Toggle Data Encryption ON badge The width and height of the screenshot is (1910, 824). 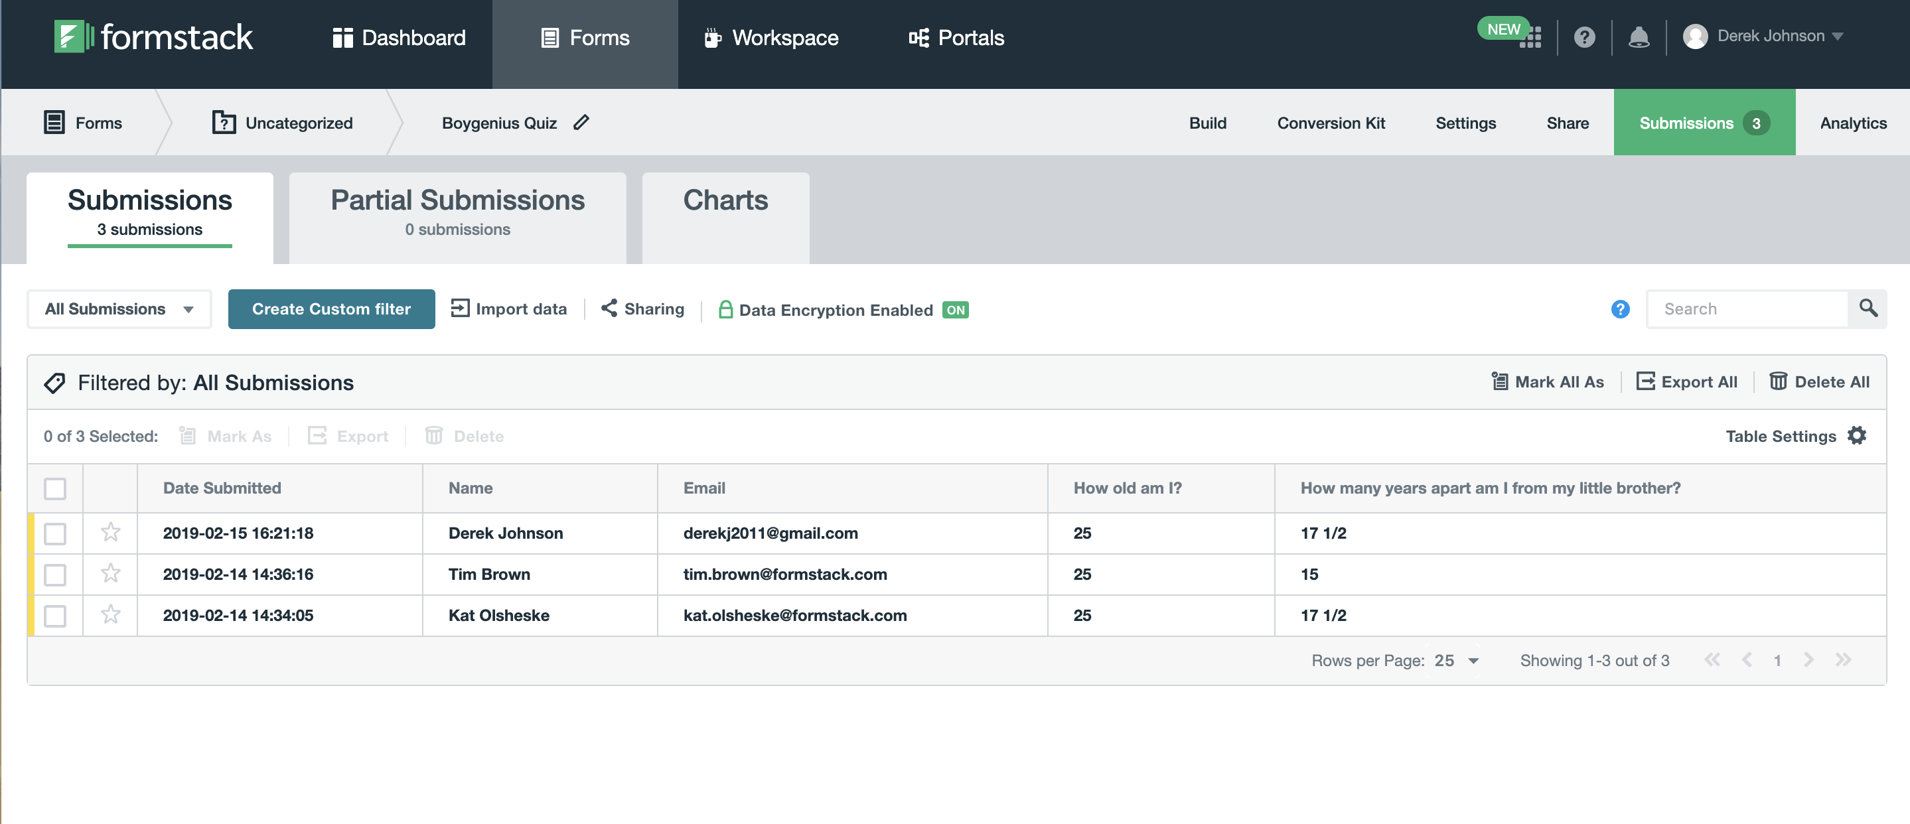coord(955,310)
